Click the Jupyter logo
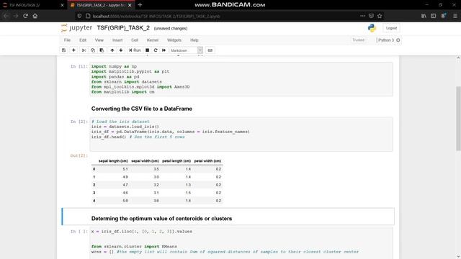 (x=76, y=28)
